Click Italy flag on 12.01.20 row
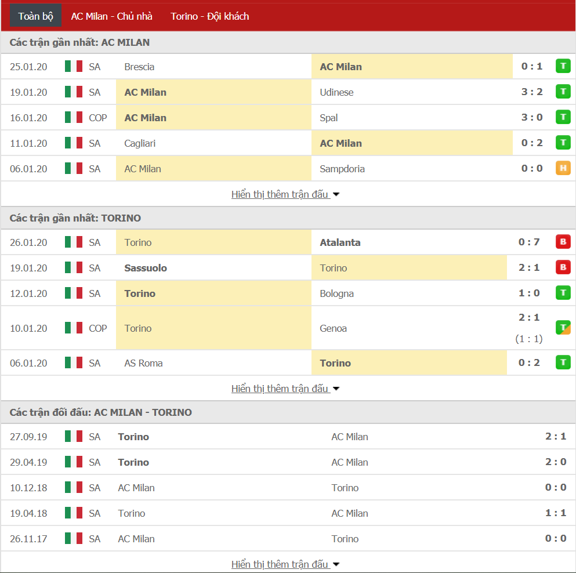Viewport: 576px width, 573px height. [x=74, y=293]
